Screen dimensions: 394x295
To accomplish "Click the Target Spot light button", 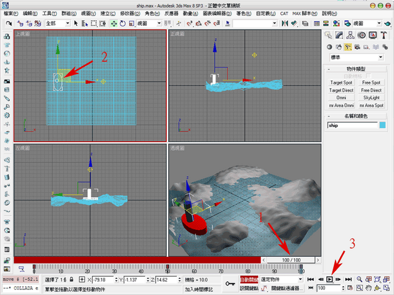I will click(341, 83).
